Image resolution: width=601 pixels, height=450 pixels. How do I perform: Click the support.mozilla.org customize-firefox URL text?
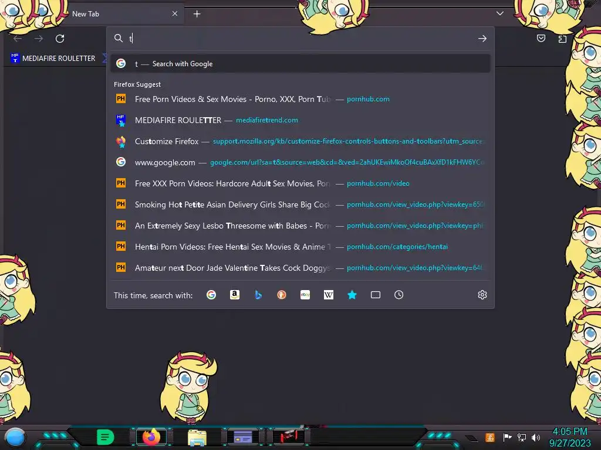pos(349,141)
